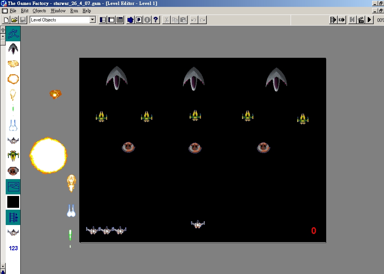384x274 pixels.
Task: Select the large white fireball outside frame
Action: [x=48, y=155]
